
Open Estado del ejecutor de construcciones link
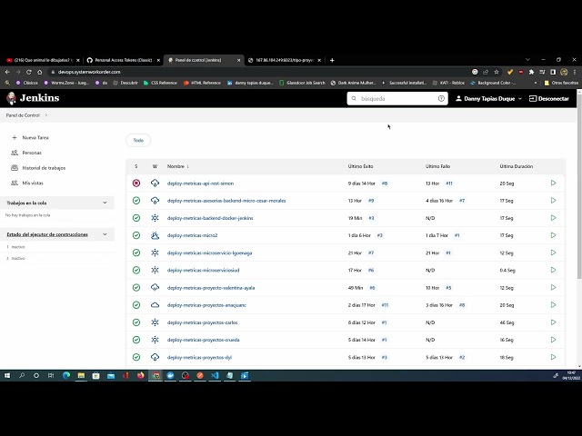coord(47,234)
